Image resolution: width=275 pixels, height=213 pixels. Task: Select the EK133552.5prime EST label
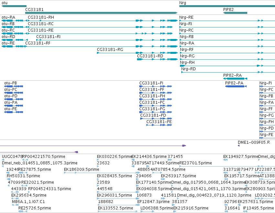(x=115, y=208)
